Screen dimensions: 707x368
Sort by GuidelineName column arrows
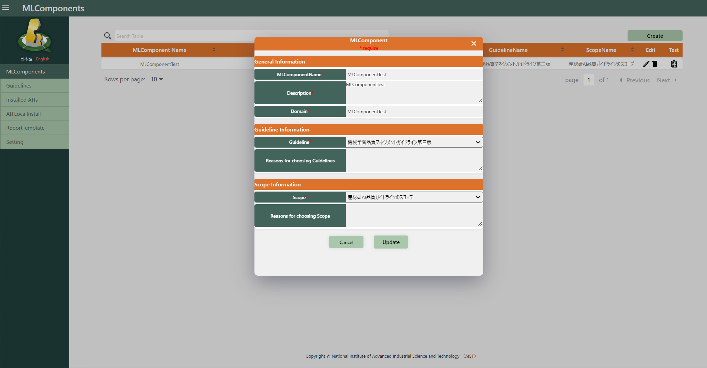tap(562, 50)
